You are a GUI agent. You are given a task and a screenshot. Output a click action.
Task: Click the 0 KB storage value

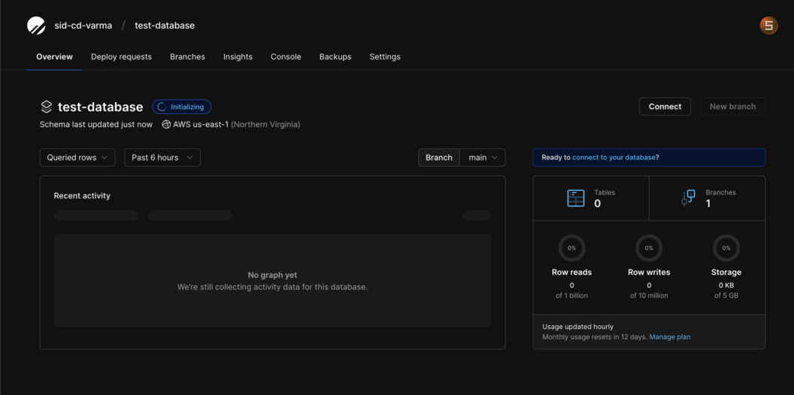[x=726, y=285]
